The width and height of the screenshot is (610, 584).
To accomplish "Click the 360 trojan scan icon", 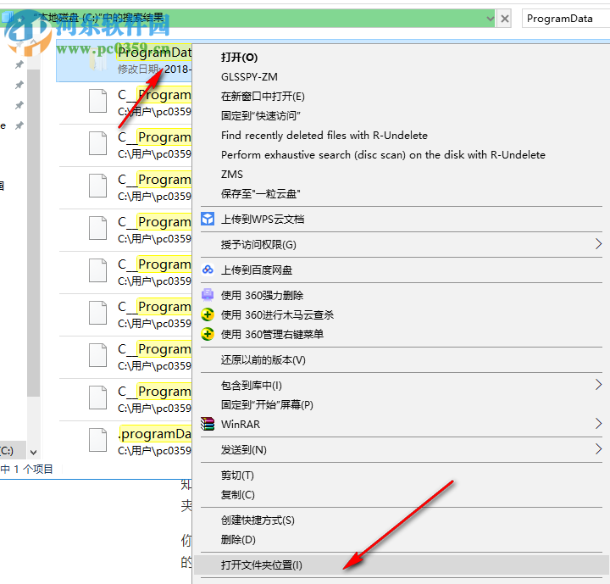I will (x=208, y=314).
